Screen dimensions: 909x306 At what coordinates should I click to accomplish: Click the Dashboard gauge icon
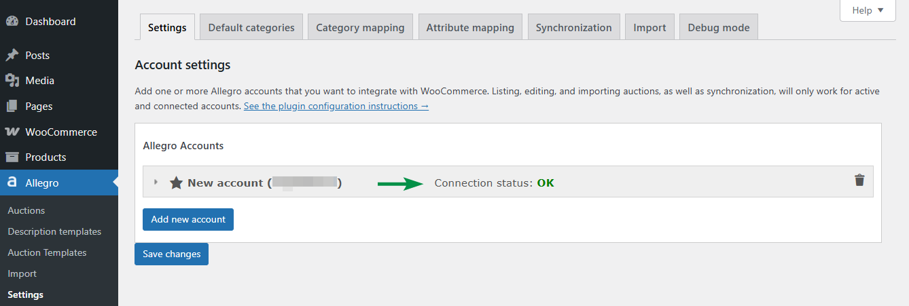point(12,21)
